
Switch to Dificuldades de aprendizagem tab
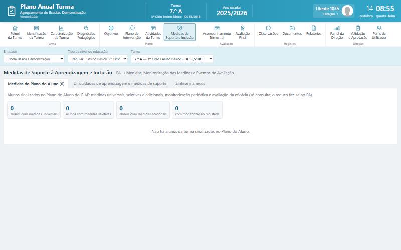(120, 83)
